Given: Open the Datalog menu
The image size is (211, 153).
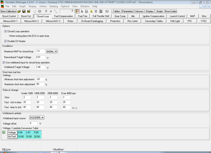Looking at the screenshot, I should point(54,6).
